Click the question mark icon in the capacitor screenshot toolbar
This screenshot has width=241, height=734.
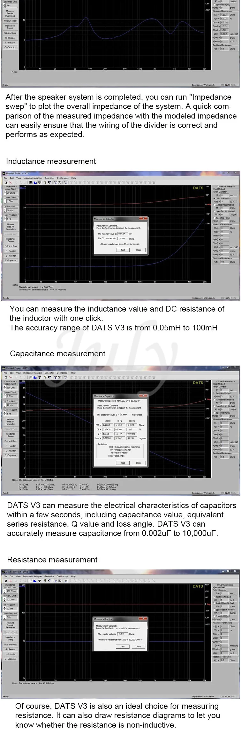[45, 377]
